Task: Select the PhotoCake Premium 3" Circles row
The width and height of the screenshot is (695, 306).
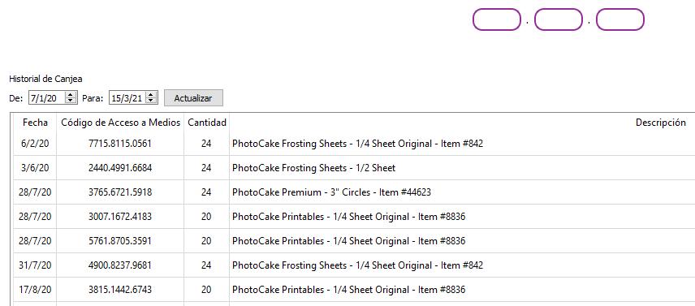Action: click(x=354, y=192)
